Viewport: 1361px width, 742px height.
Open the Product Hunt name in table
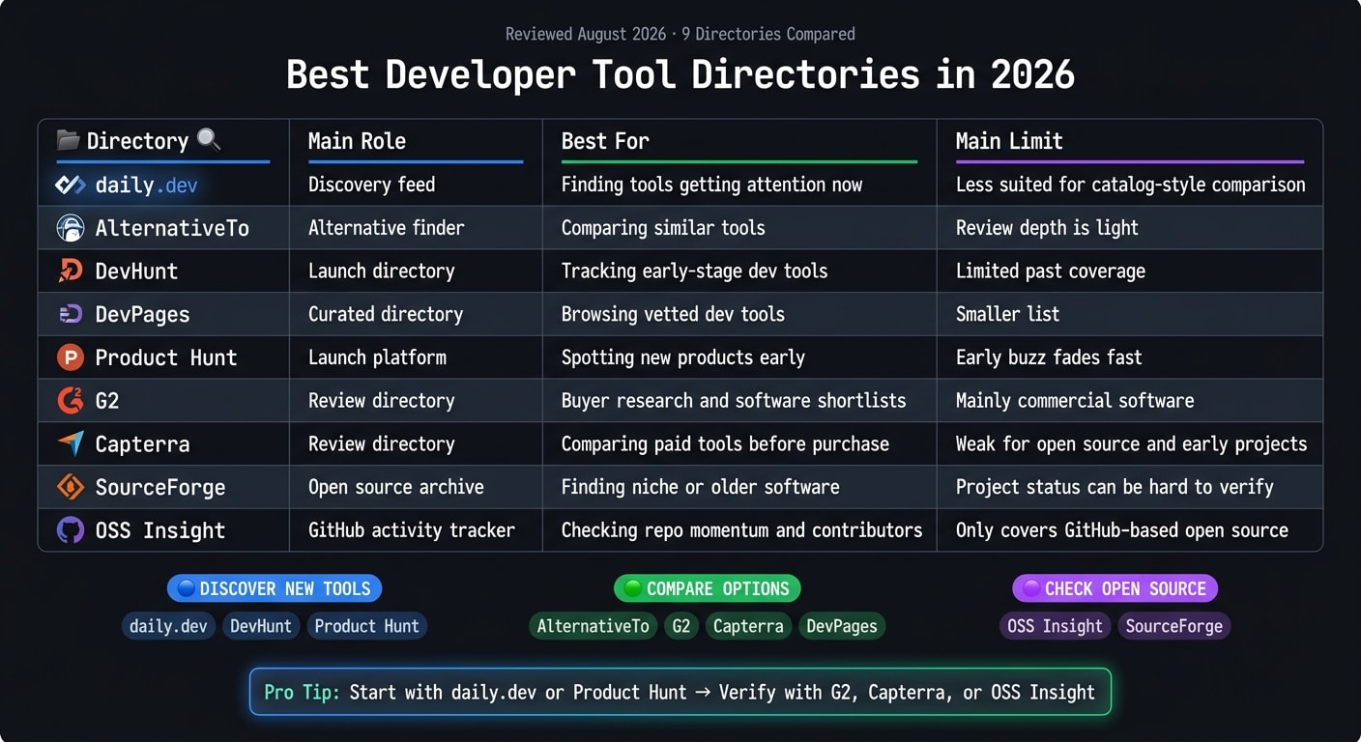(165, 357)
